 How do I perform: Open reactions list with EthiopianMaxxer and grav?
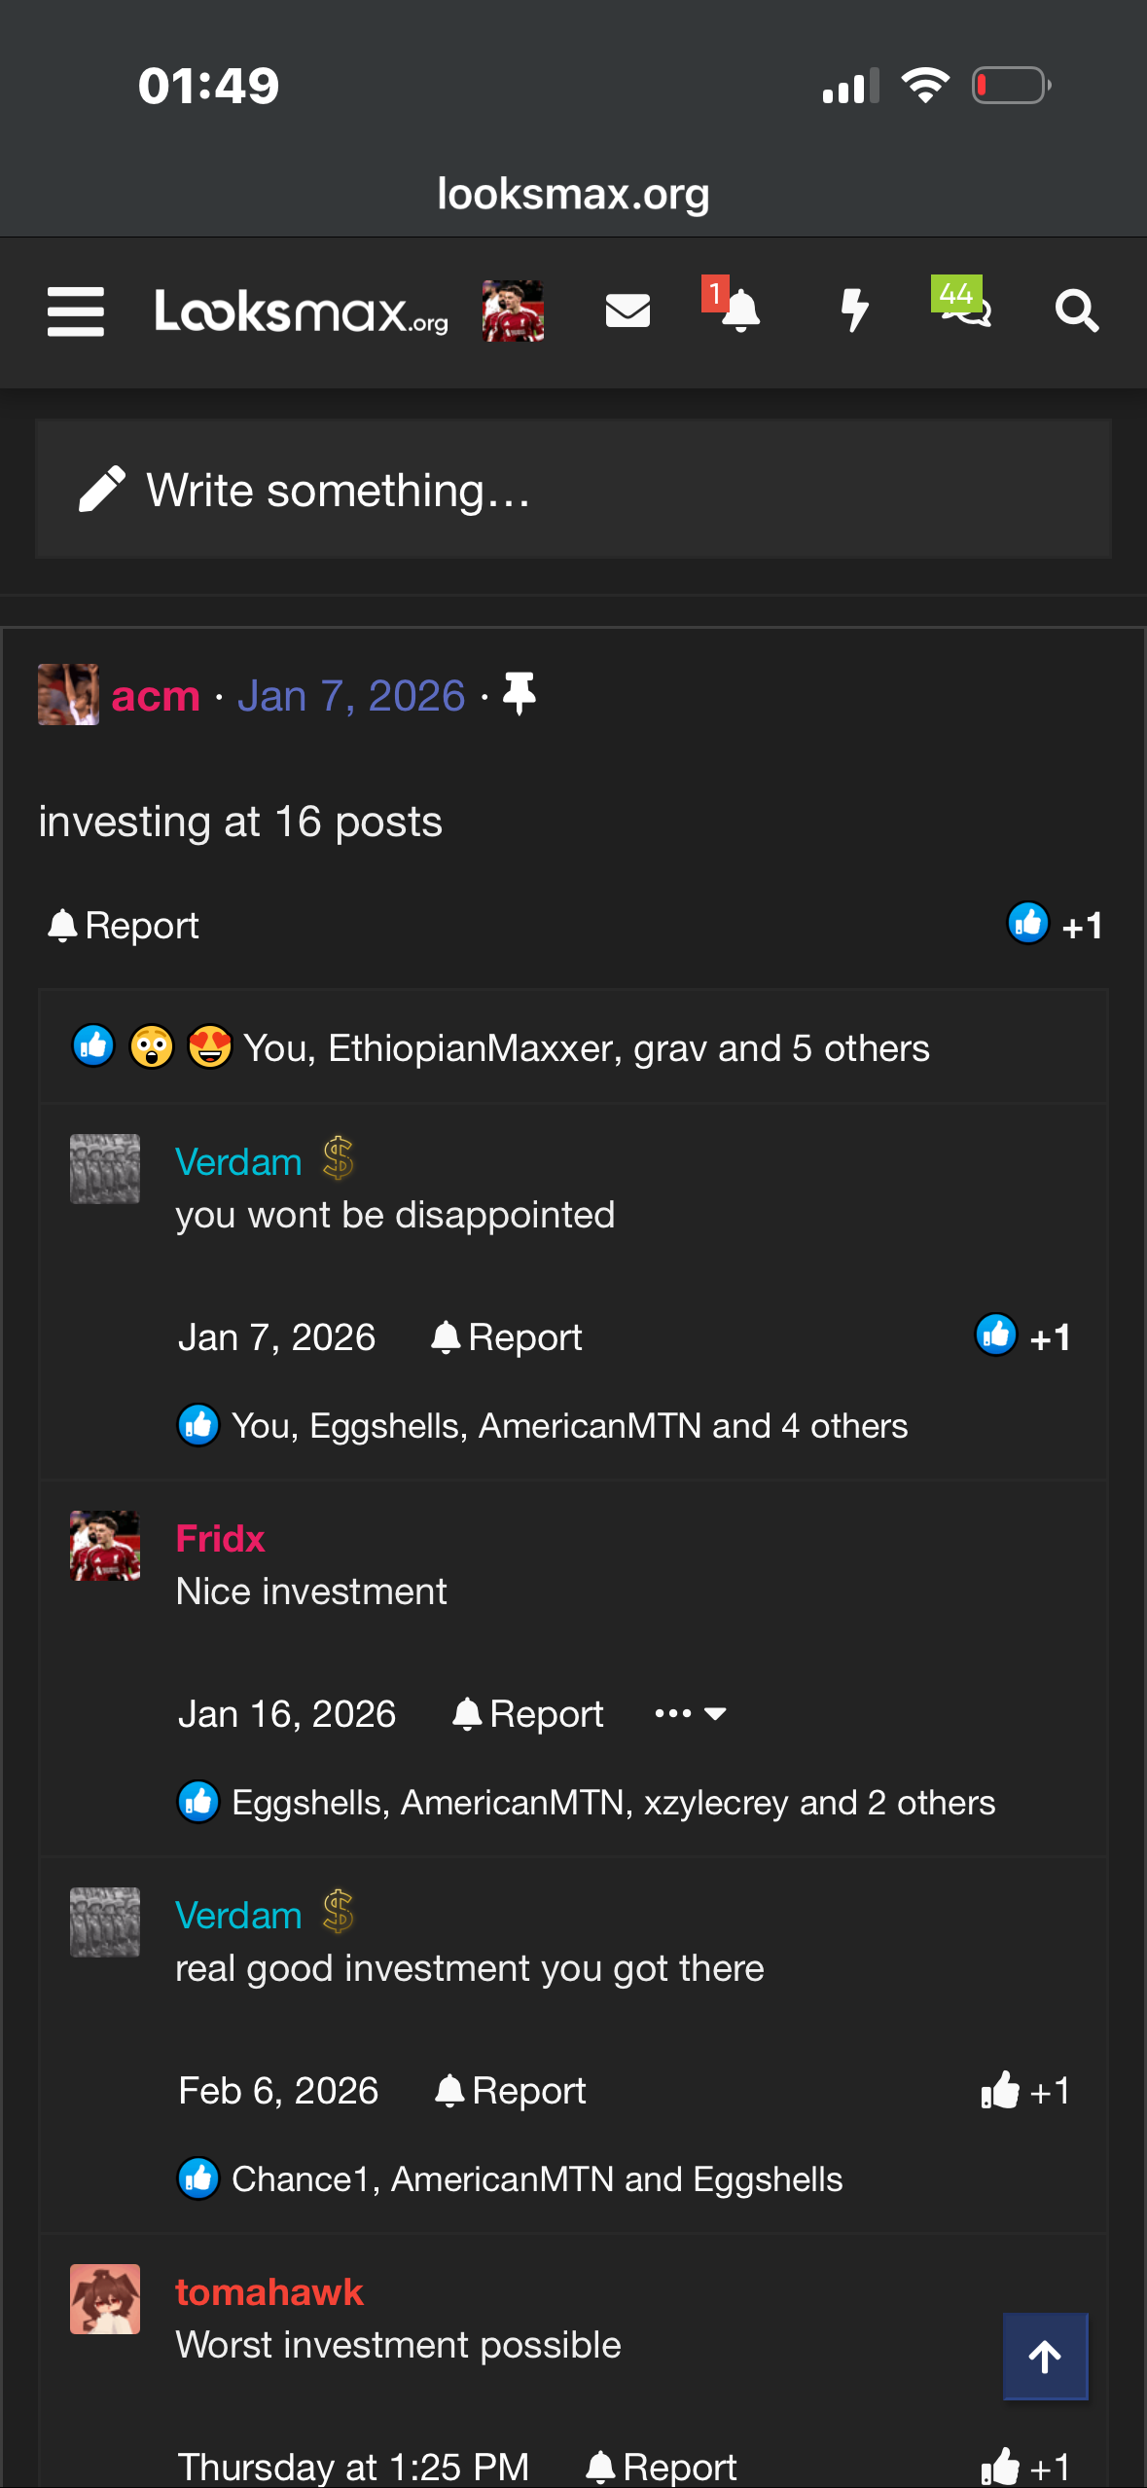pos(587,1048)
